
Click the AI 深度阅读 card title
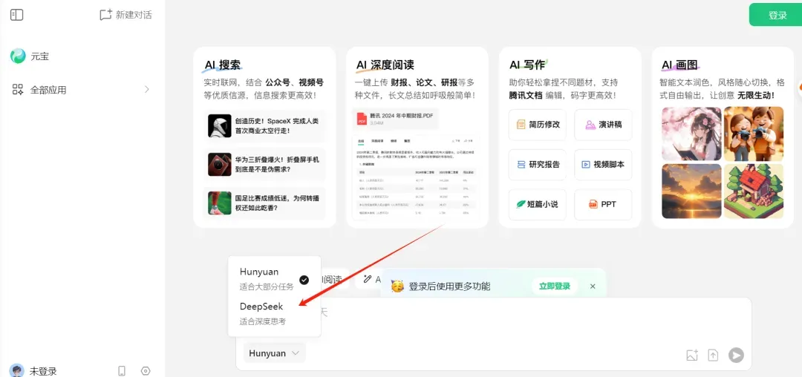(x=385, y=65)
